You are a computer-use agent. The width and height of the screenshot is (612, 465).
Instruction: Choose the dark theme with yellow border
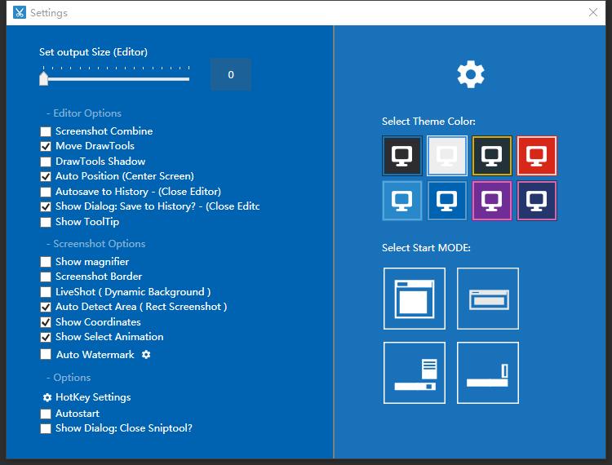492,156
